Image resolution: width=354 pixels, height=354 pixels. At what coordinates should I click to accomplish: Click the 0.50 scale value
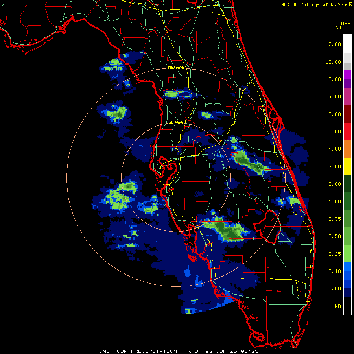pyautogui.click(x=335, y=236)
